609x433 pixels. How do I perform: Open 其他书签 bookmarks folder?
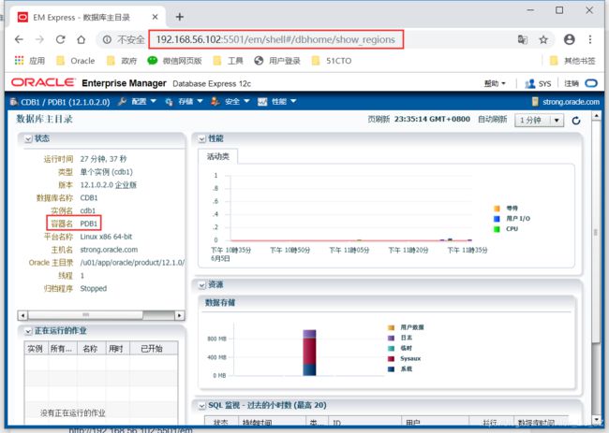coord(572,61)
